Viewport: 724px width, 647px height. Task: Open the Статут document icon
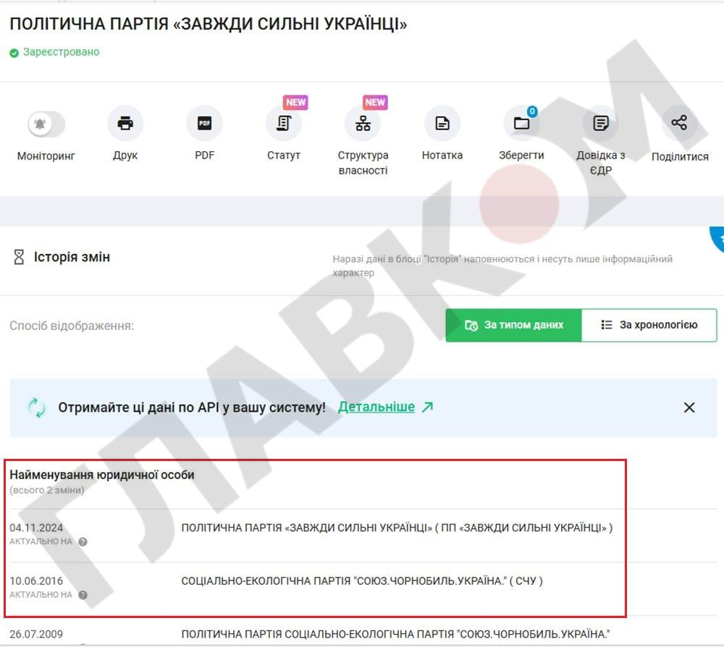(x=284, y=123)
